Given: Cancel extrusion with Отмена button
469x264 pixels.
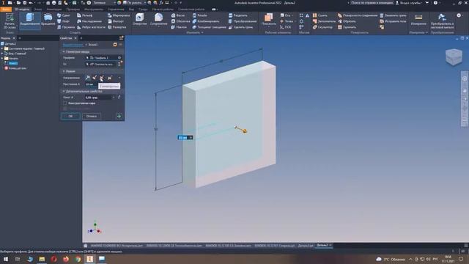Looking at the screenshot, I should [x=91, y=116].
